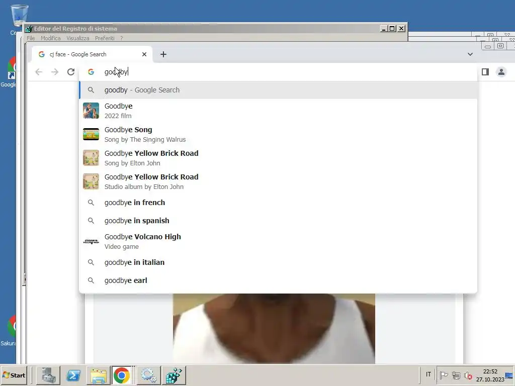
Task: Select 'goodbye earl' suggestion
Action: pyautogui.click(x=278, y=280)
